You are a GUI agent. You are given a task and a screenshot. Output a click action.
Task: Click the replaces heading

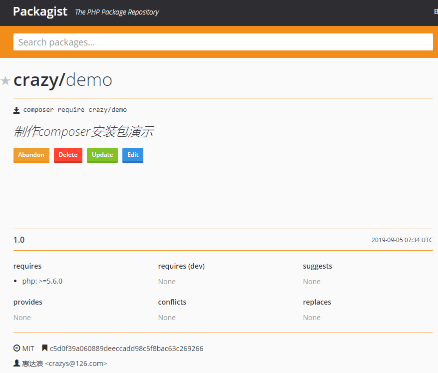coord(317,302)
